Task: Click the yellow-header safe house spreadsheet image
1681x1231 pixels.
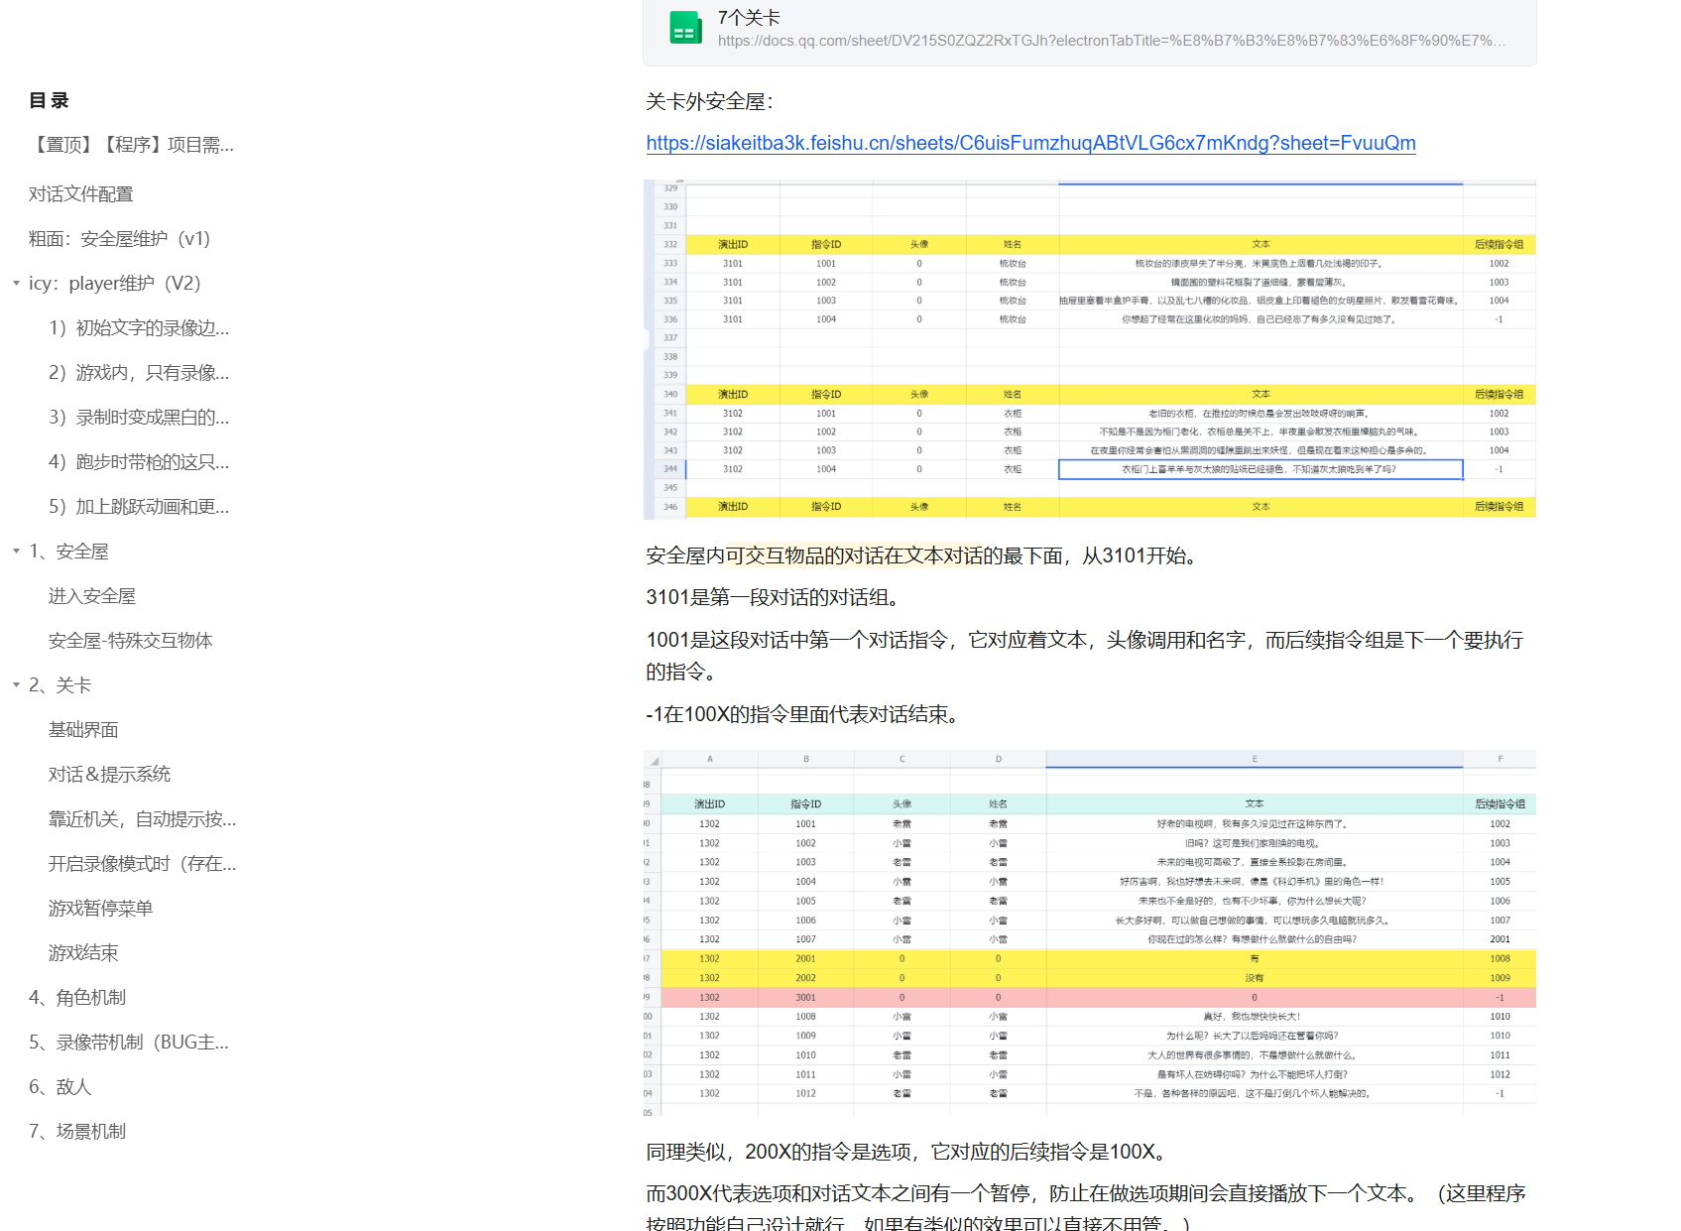Action: point(1089,349)
